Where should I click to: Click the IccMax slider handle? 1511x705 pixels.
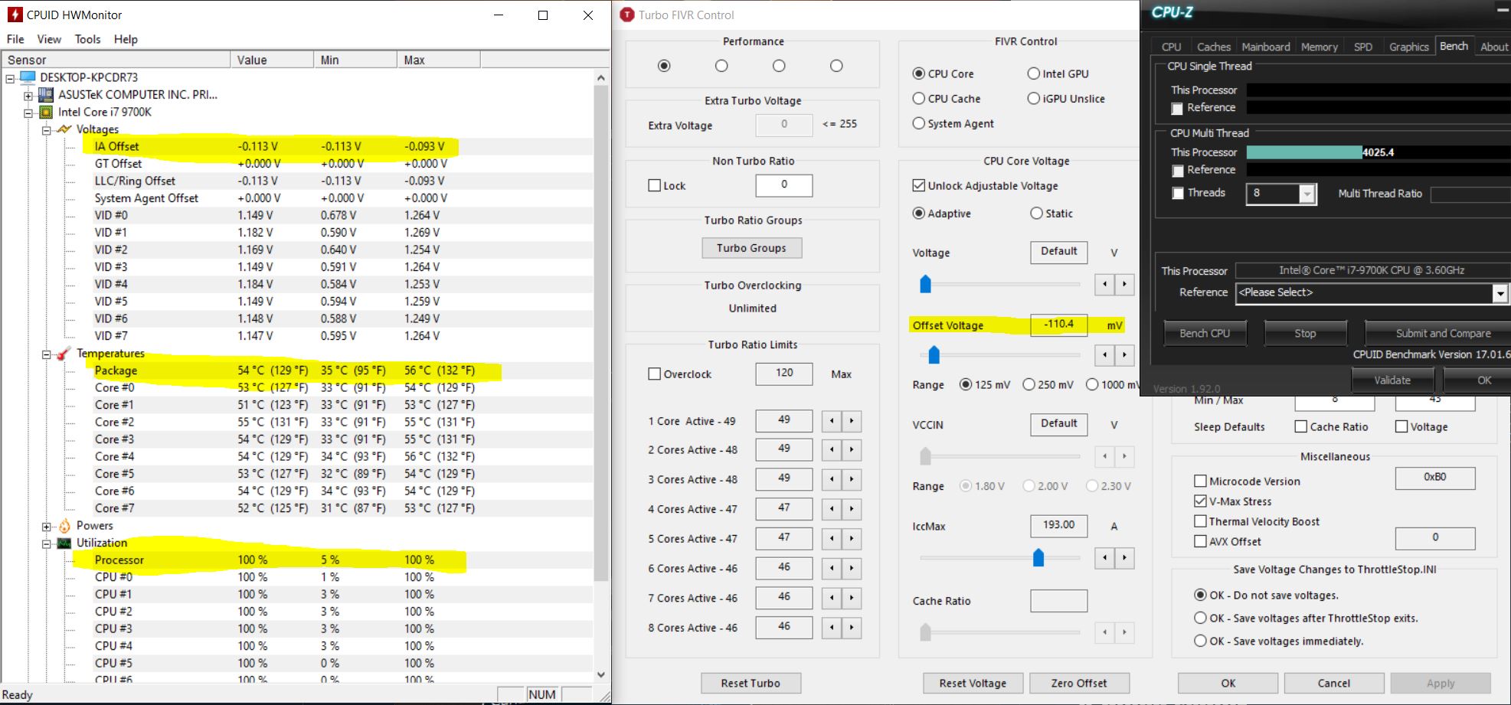click(1038, 557)
